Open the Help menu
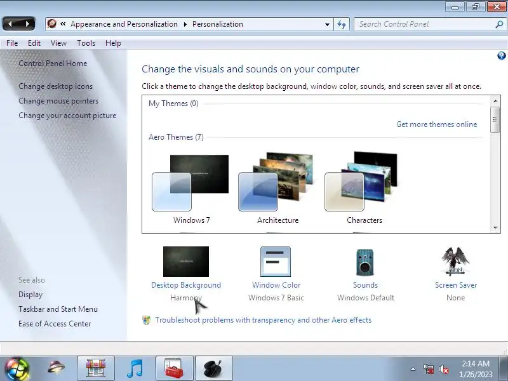Image resolution: width=508 pixels, height=381 pixels. point(113,43)
